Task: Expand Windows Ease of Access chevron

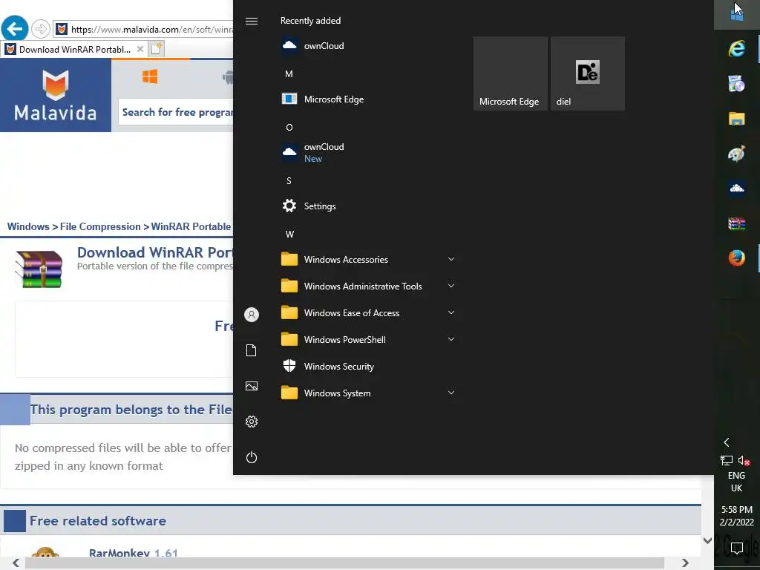Action: coord(451,312)
